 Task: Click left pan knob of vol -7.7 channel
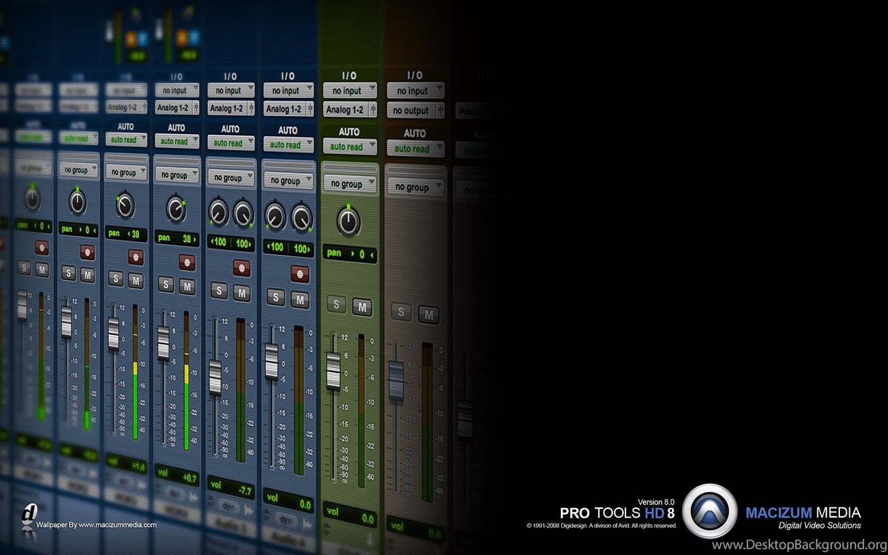coord(218,212)
